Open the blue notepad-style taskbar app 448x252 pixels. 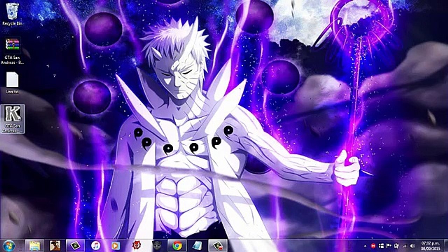point(197,246)
